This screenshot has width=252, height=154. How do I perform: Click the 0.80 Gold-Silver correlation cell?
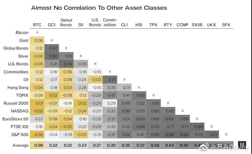point(51,56)
